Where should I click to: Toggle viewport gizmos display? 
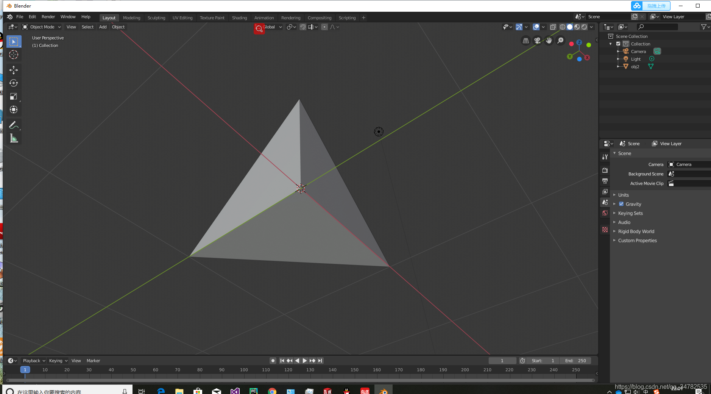519,27
